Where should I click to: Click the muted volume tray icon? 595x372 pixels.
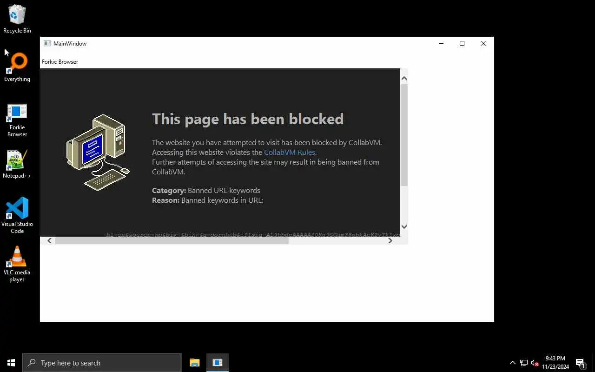535,363
